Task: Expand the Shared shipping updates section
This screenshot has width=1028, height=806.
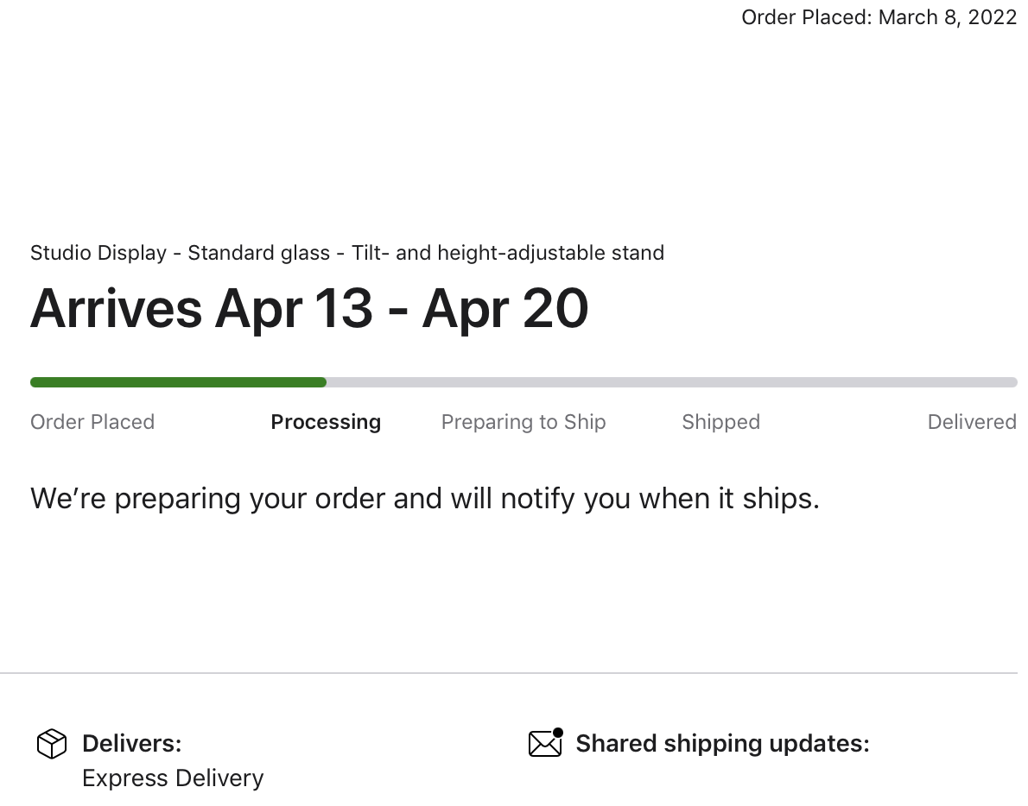Action: [723, 743]
